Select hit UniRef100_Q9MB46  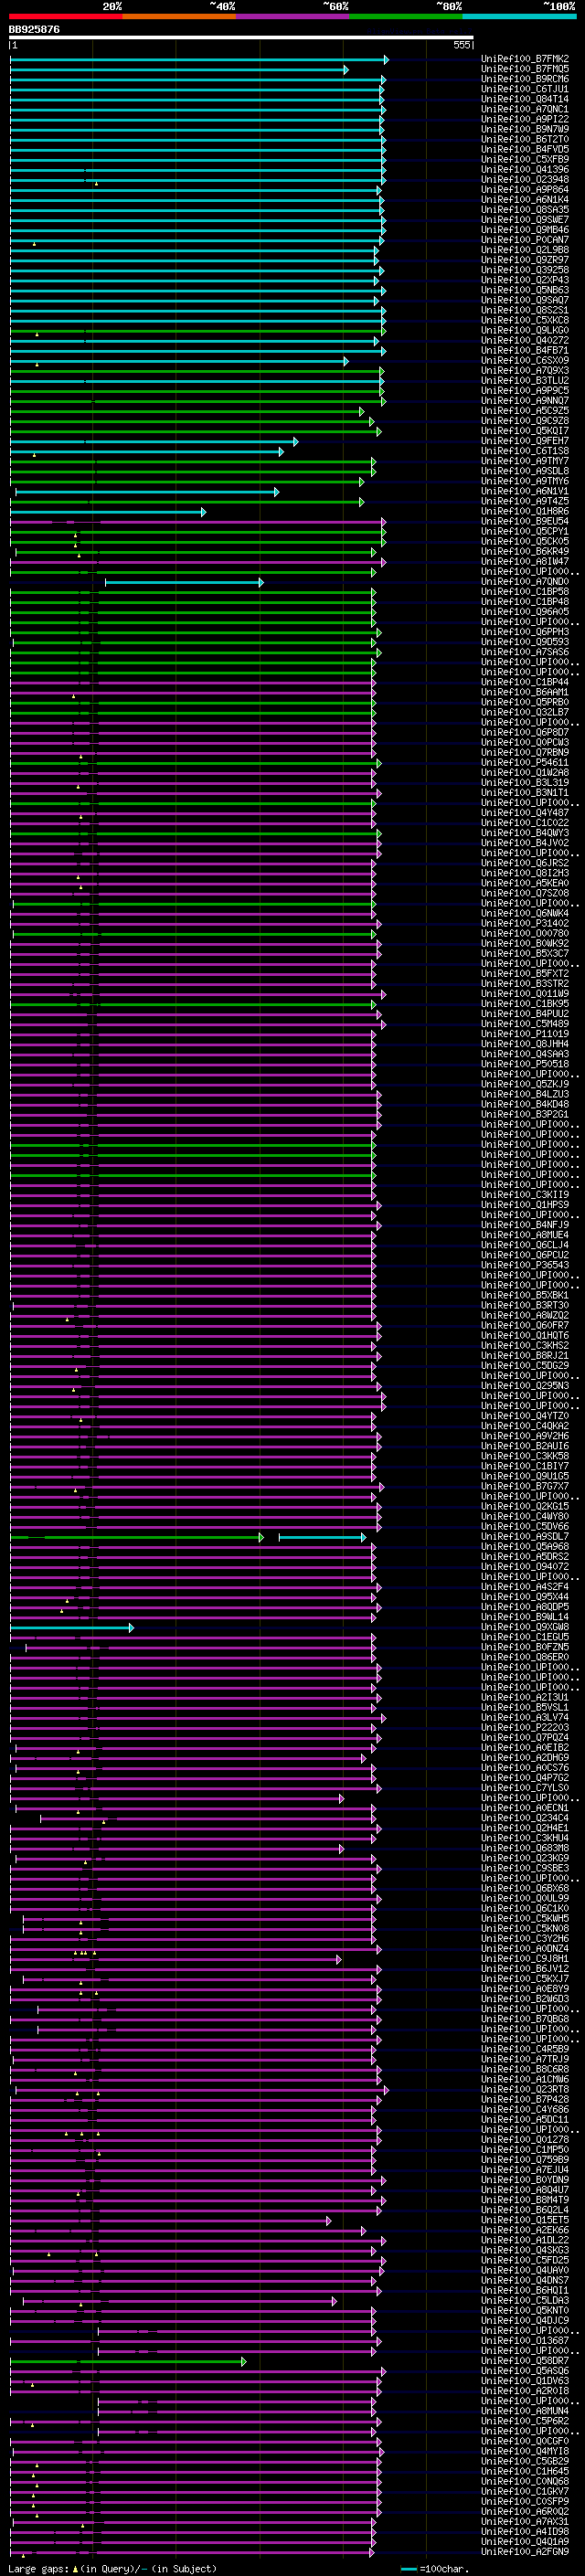click(x=525, y=230)
